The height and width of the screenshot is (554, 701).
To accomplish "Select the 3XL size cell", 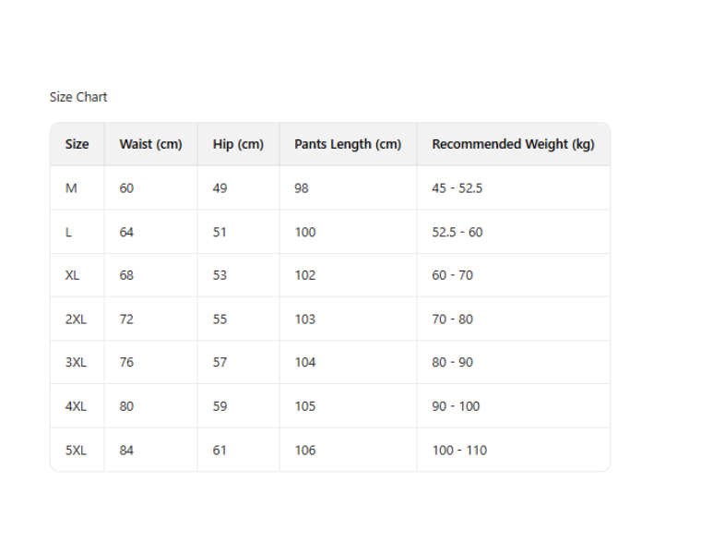I will click(x=76, y=363).
